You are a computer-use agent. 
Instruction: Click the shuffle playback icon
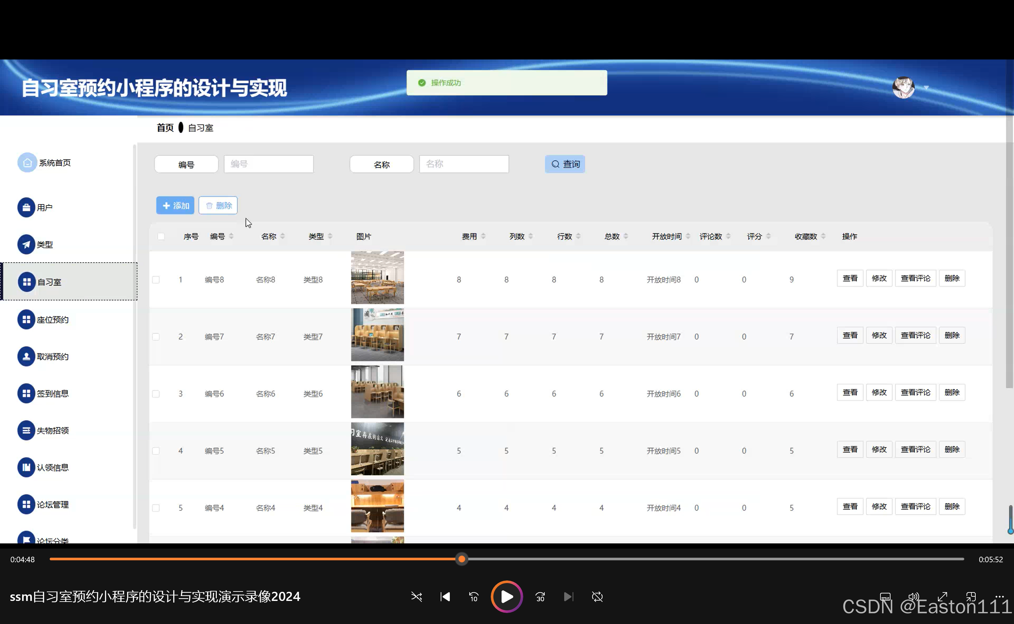(416, 597)
